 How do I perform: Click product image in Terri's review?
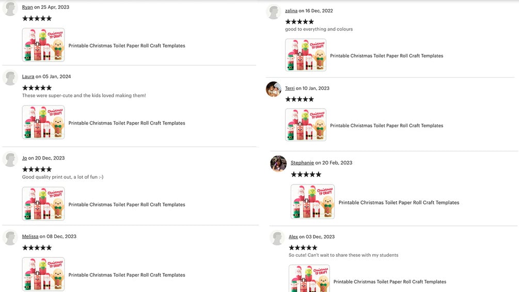pos(306,125)
